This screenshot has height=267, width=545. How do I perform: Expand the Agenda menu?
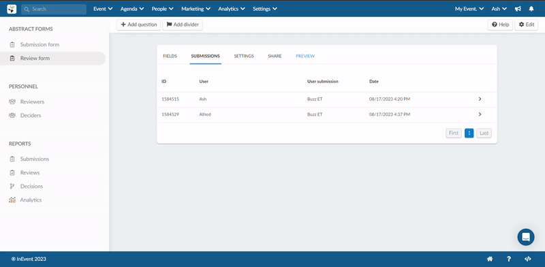click(x=132, y=9)
